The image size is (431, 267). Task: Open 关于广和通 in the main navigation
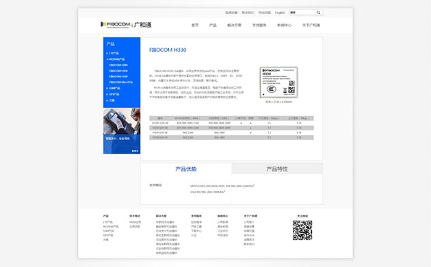pyautogui.click(x=311, y=25)
